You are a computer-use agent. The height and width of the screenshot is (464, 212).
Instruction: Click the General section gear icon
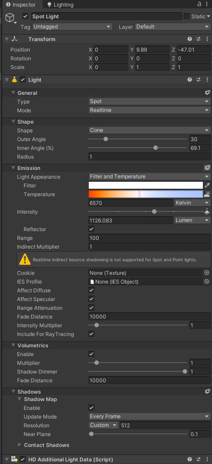[207, 93]
